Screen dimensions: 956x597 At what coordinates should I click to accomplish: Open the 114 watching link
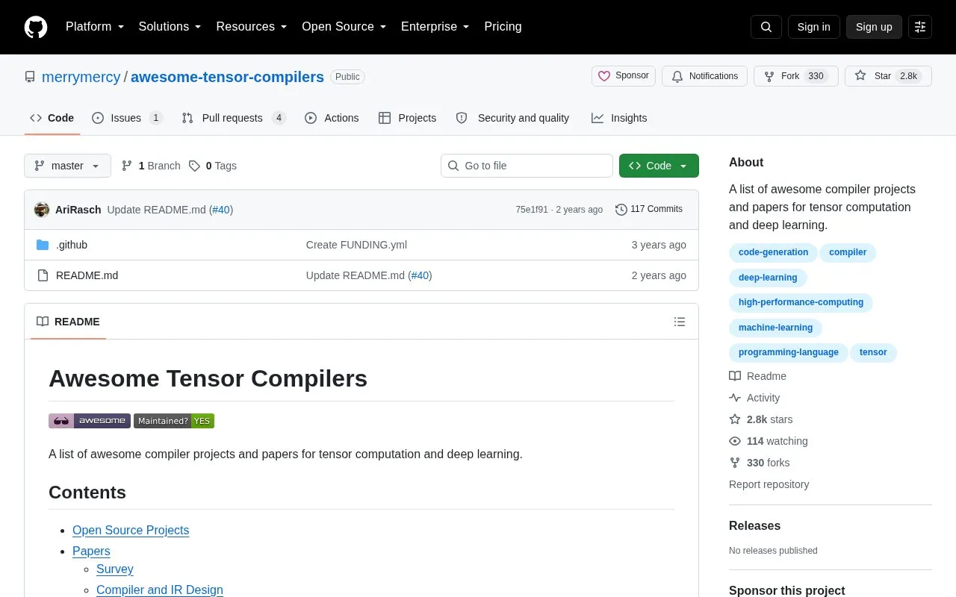tap(769, 441)
